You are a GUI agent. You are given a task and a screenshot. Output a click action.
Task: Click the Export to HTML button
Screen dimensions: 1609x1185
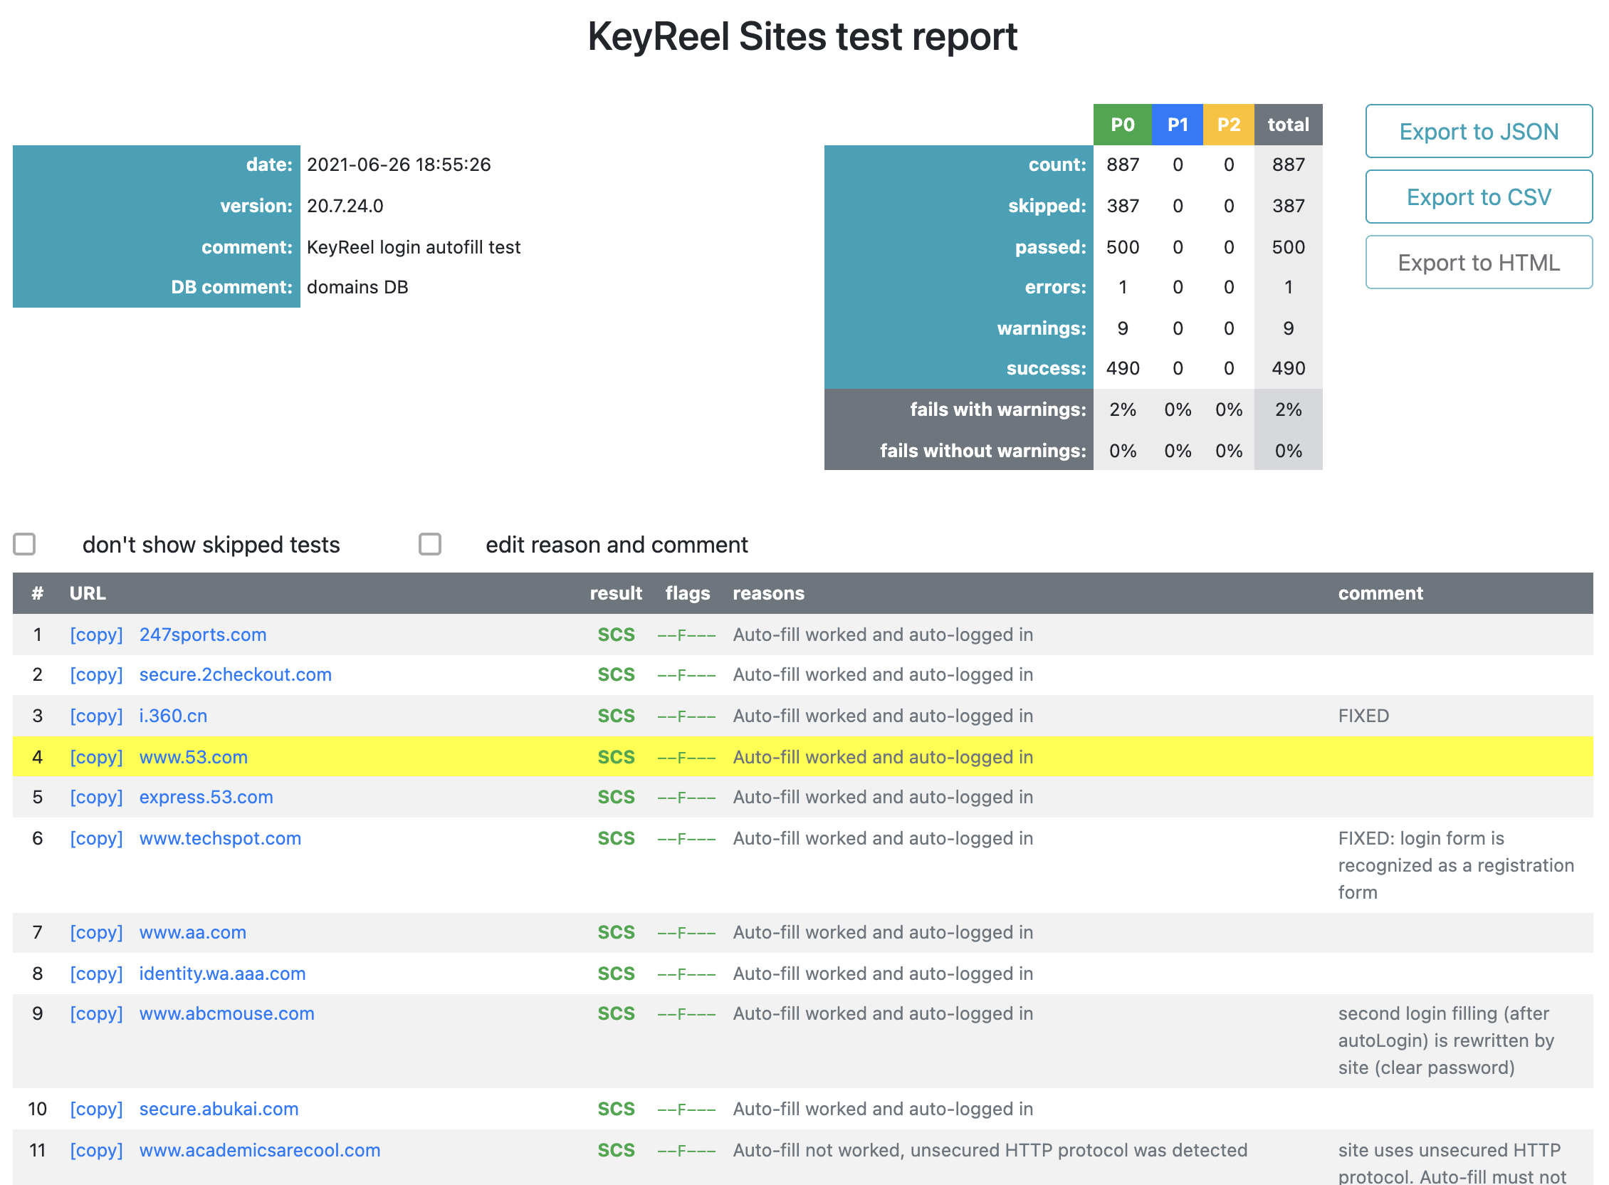click(x=1479, y=263)
